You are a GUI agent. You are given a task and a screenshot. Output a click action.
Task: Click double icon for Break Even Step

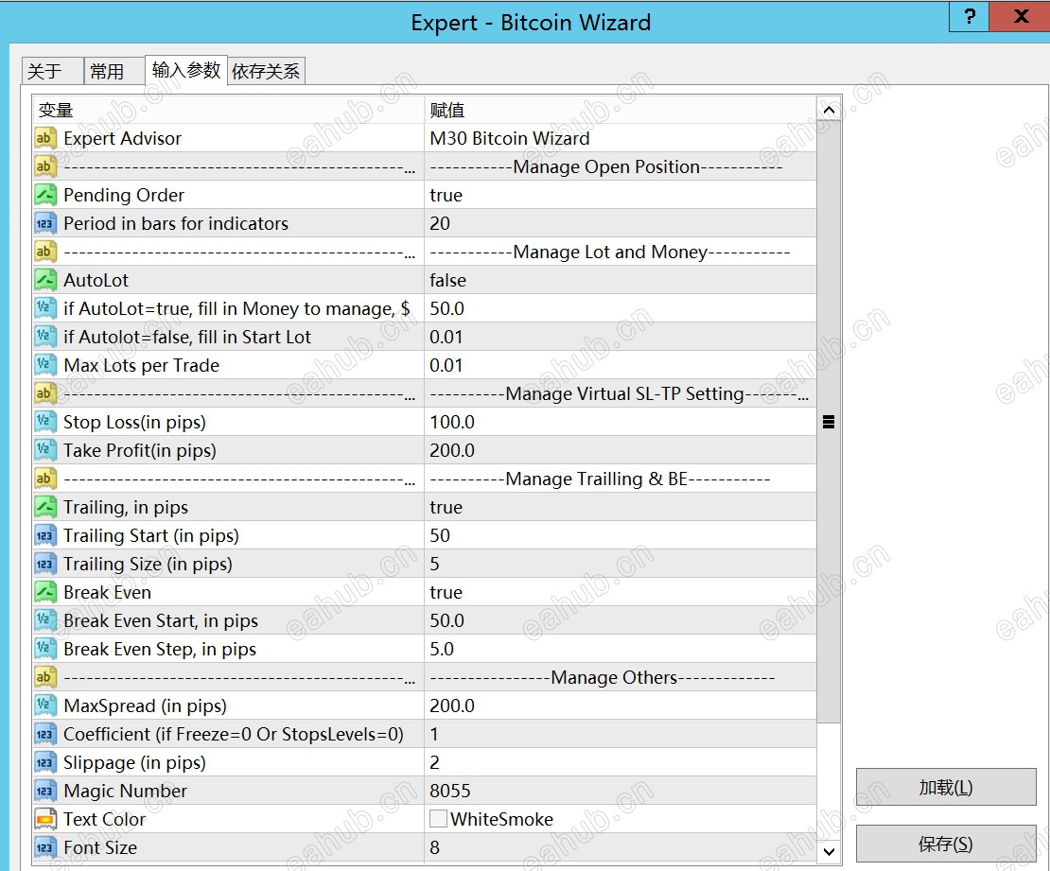[x=44, y=649]
